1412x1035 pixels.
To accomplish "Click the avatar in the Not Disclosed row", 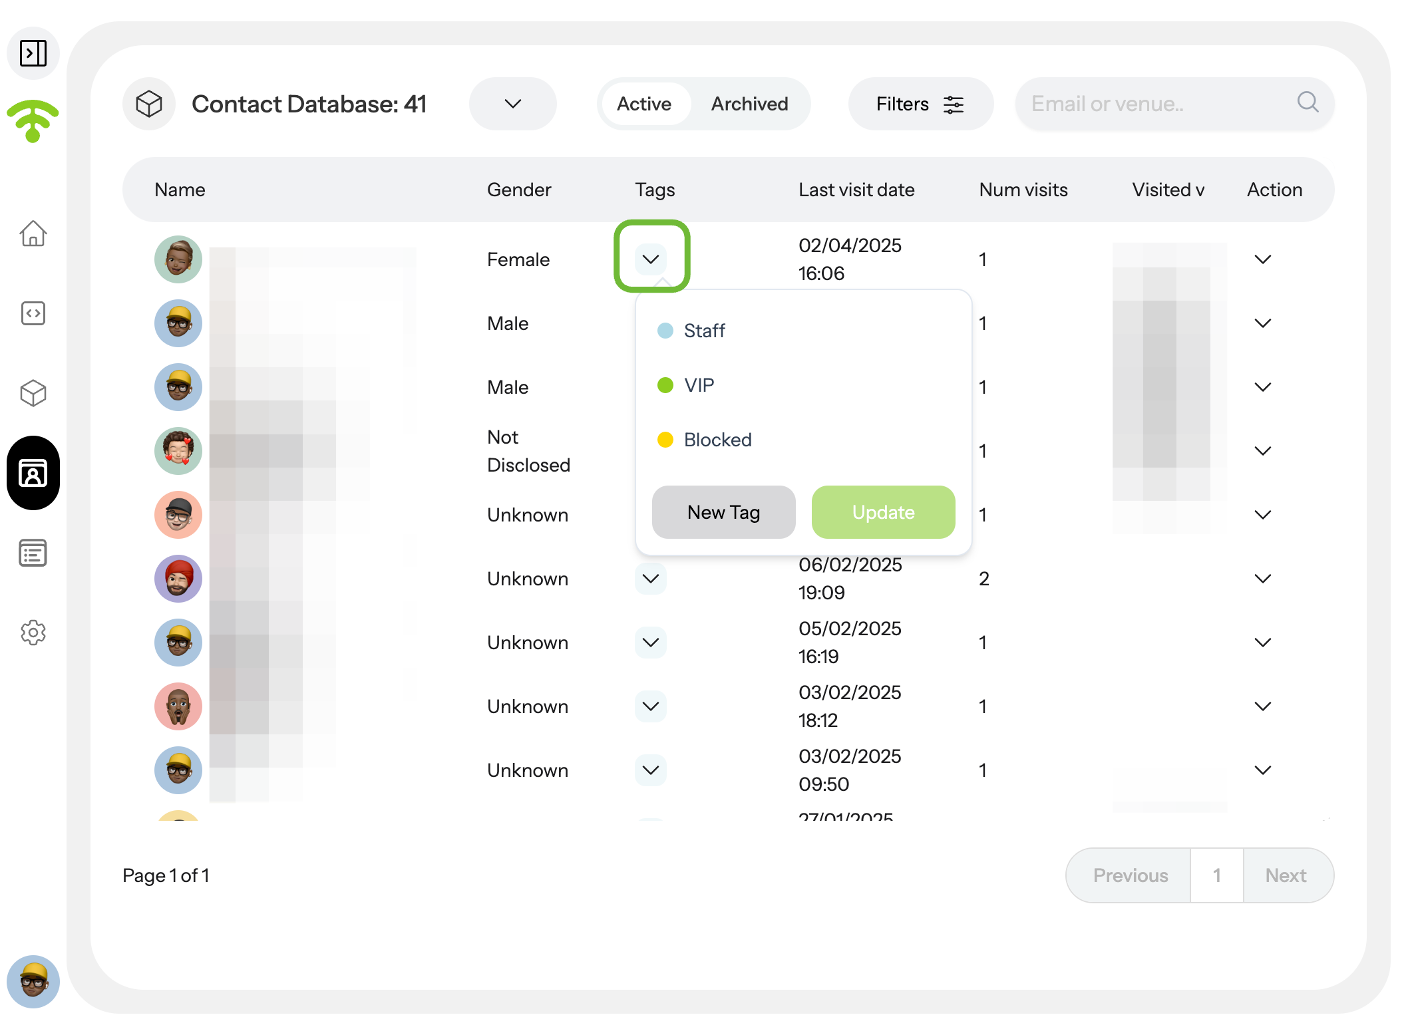I will click(x=178, y=451).
